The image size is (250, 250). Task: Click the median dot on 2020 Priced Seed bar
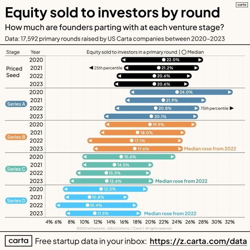163,60
